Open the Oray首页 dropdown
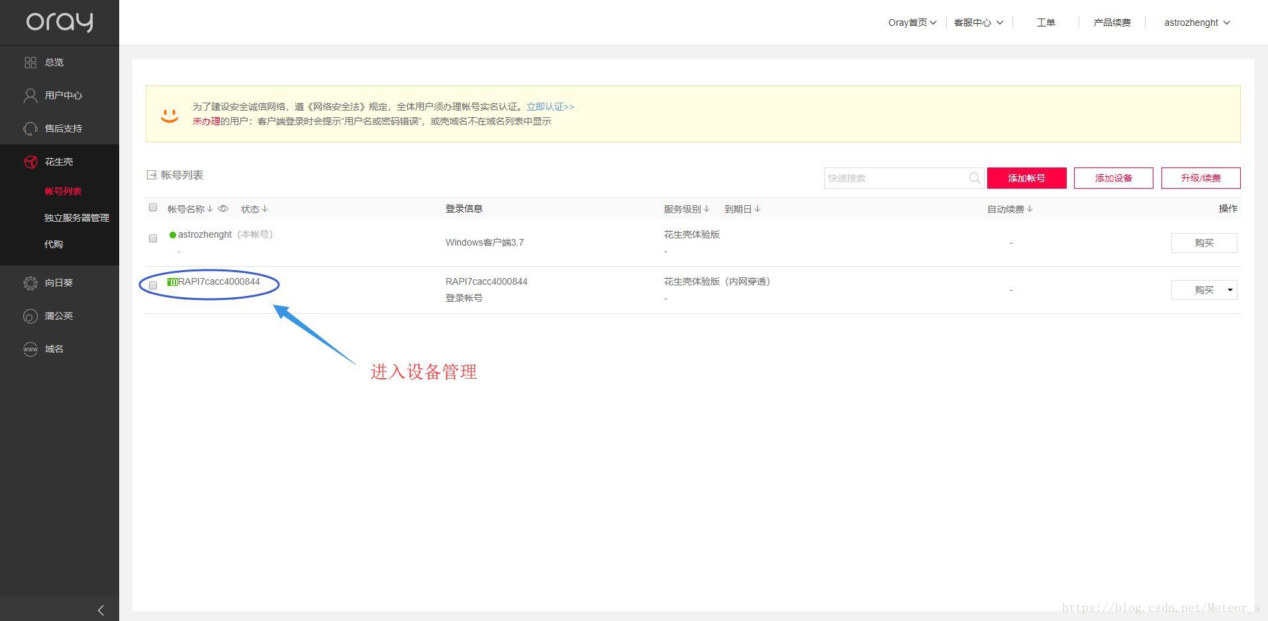Viewport: 1268px width, 621px height. tap(912, 23)
